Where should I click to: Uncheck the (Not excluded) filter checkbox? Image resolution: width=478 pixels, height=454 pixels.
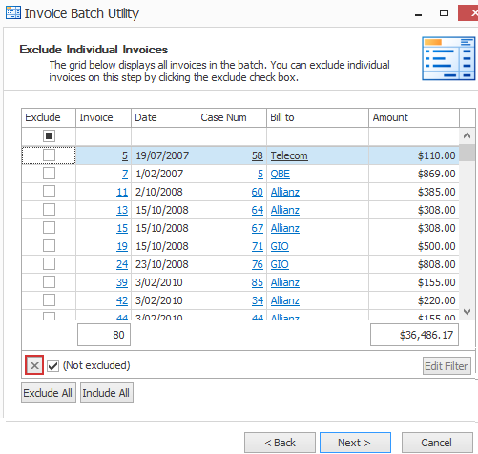coord(52,366)
